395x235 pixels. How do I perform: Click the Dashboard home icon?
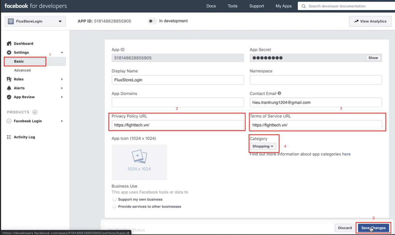(9, 43)
